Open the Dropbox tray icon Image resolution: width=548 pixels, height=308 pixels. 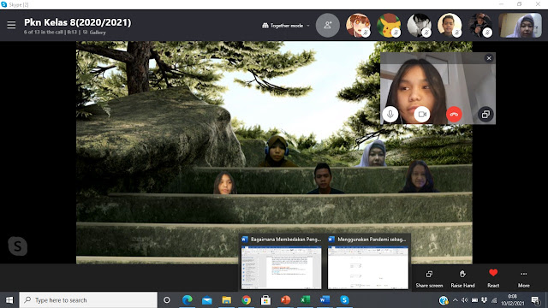click(485, 300)
